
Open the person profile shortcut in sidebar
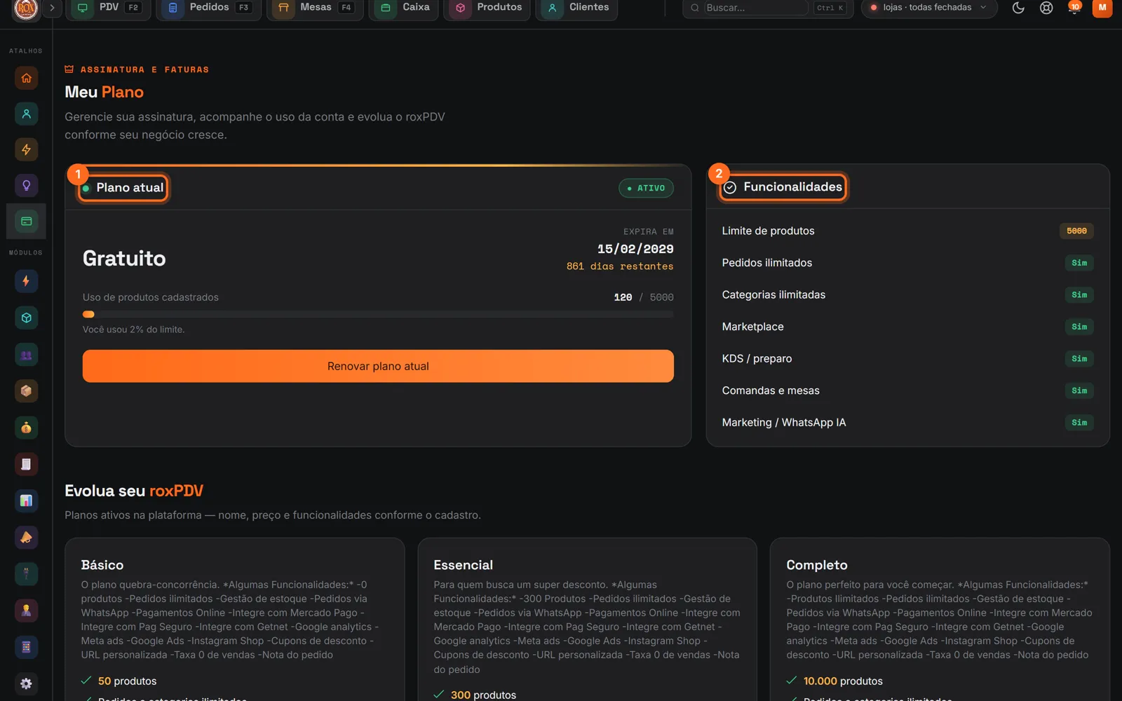[26, 114]
